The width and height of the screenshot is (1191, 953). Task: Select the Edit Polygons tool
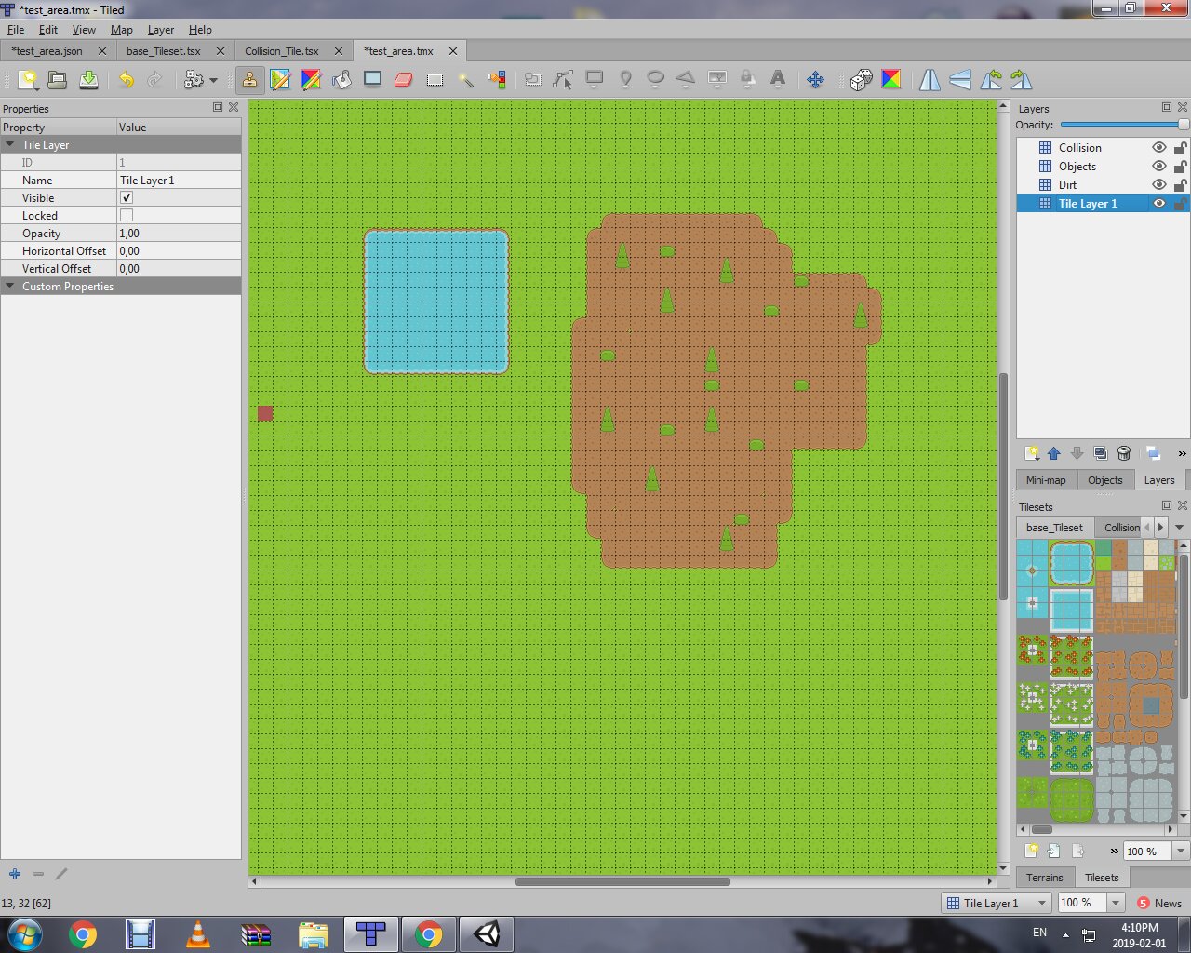click(562, 79)
